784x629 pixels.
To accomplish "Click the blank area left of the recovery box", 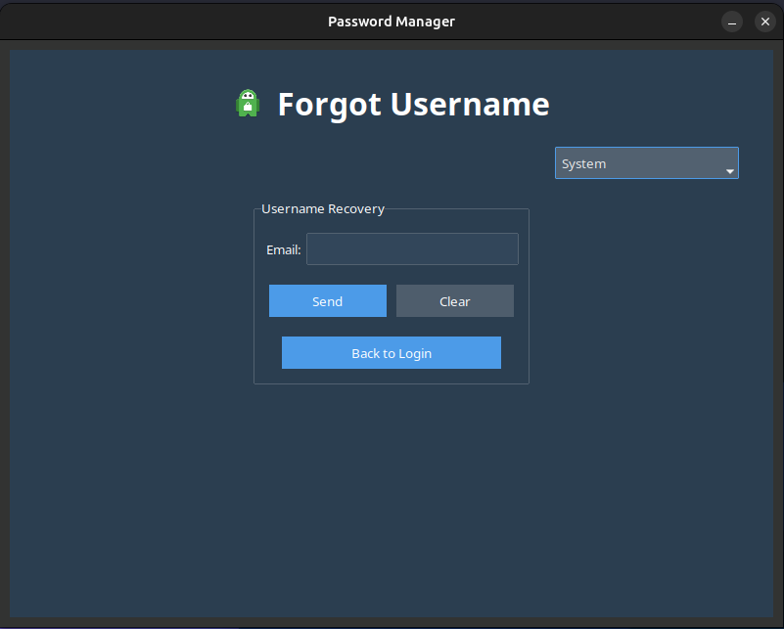I will 127,293.
